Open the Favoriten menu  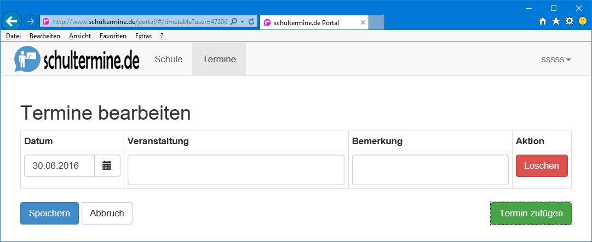tap(113, 36)
